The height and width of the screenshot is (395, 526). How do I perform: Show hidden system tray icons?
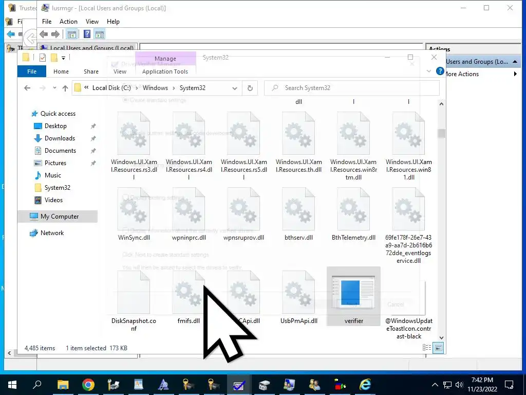[x=435, y=385]
